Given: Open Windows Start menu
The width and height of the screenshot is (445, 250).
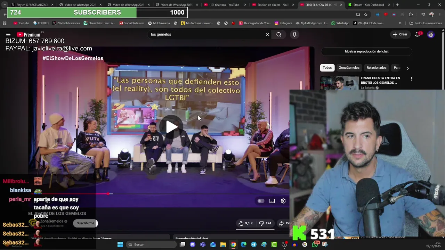Looking at the screenshot, I should point(120,244).
